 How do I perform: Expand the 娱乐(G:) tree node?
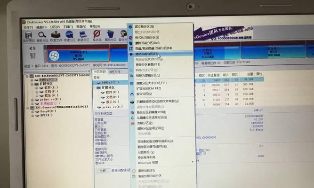(x=37, y=96)
